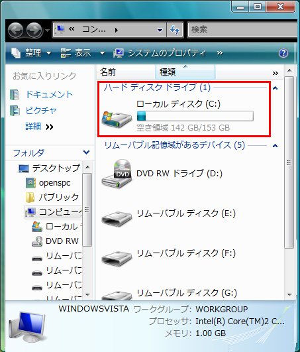Select リムーバブル ディスク (G:) label
Viewport: 300px width, 352px height.
click(187, 293)
